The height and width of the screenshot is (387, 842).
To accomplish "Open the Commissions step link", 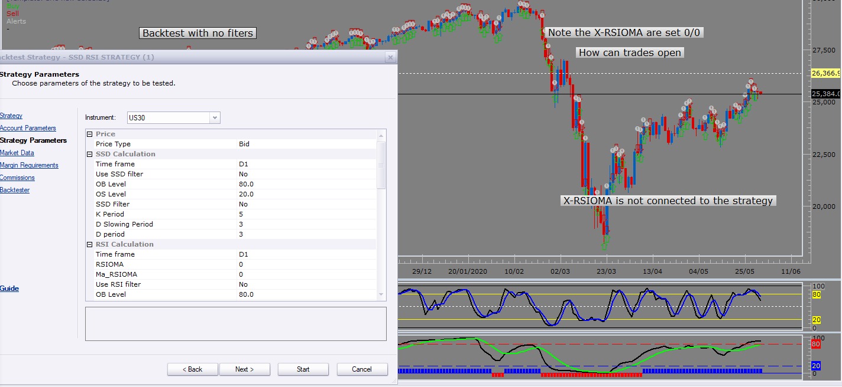I will (x=17, y=178).
